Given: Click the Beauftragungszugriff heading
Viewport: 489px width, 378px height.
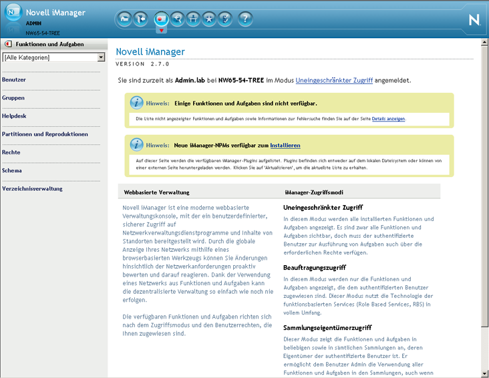Looking at the screenshot, I should (x=315, y=268).
